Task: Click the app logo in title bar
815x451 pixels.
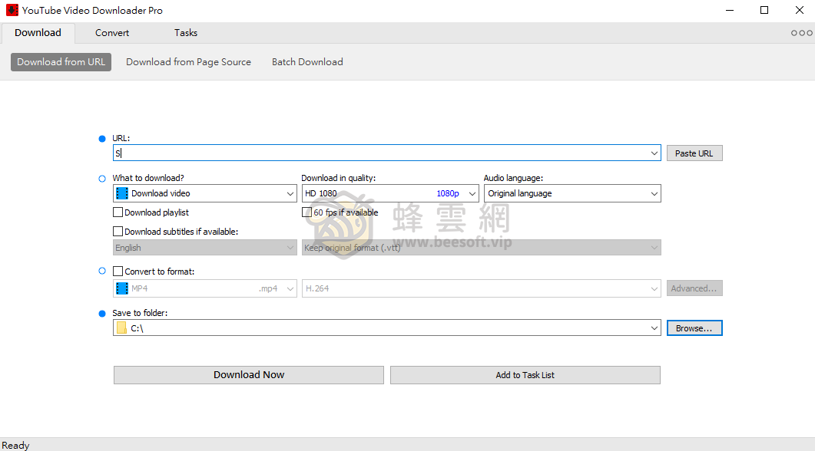Action: tap(12, 10)
